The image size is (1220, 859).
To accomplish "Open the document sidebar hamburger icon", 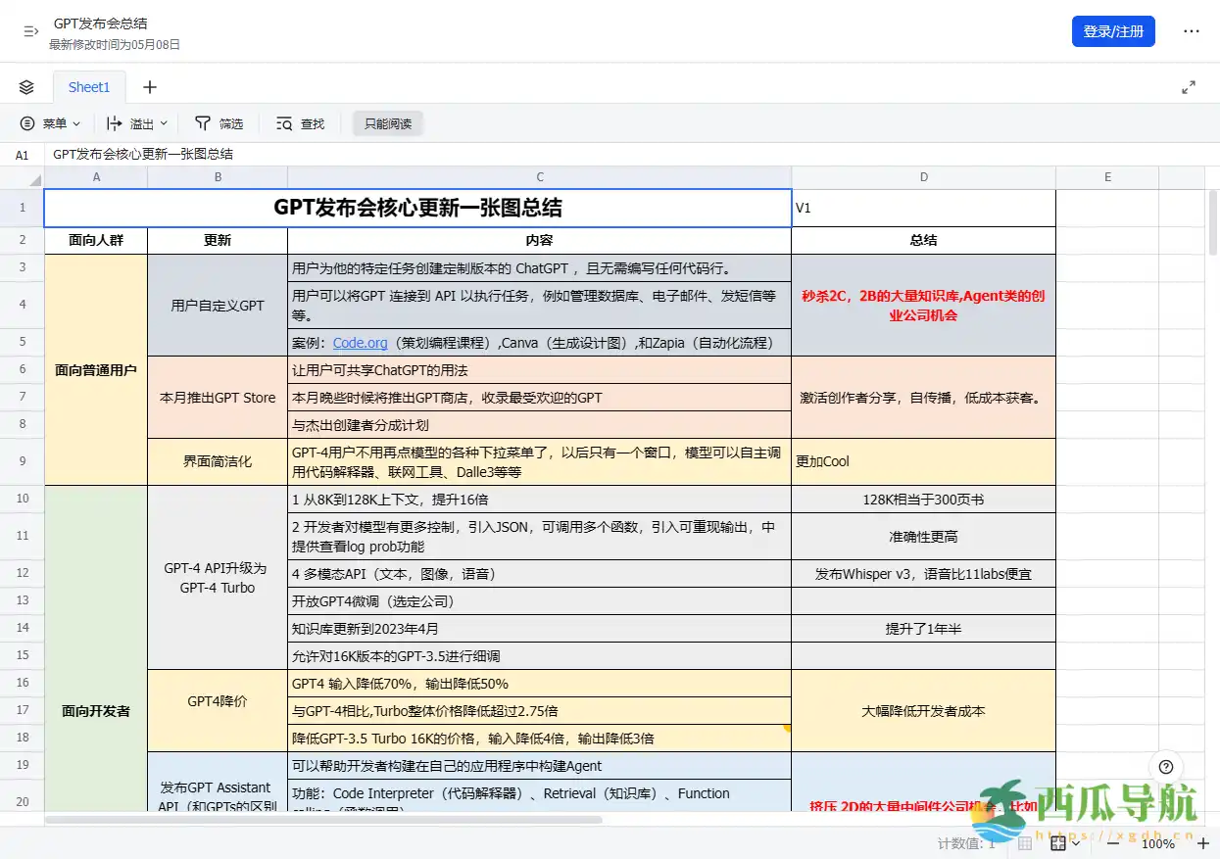I will [29, 30].
